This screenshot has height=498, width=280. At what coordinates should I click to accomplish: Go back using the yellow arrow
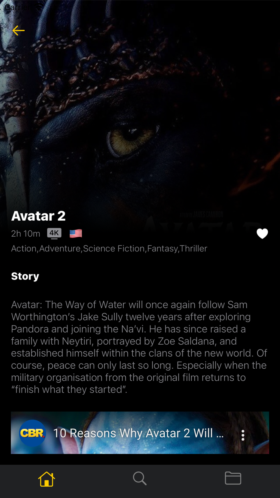18,30
